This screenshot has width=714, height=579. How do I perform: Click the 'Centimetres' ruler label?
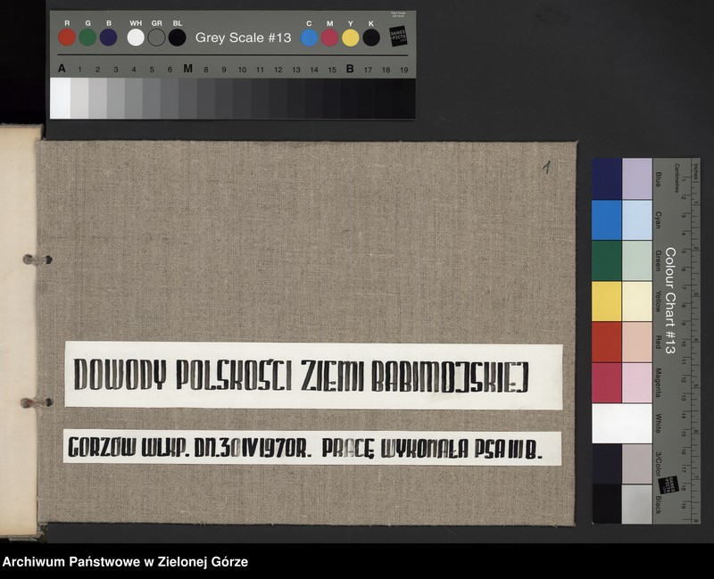click(x=677, y=178)
